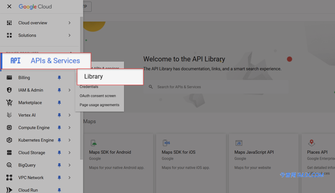Image resolution: width=335 pixels, height=193 pixels.
Task: Expand the Compute Engine chevron
Action: tap(69, 128)
